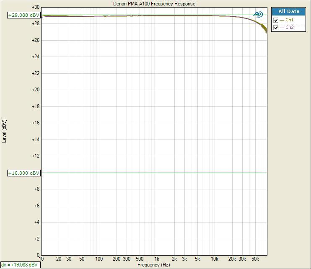Click the Frequency (Hz) axis label
Image resolution: width=311 pixels, height=269 pixels.
[154, 265]
